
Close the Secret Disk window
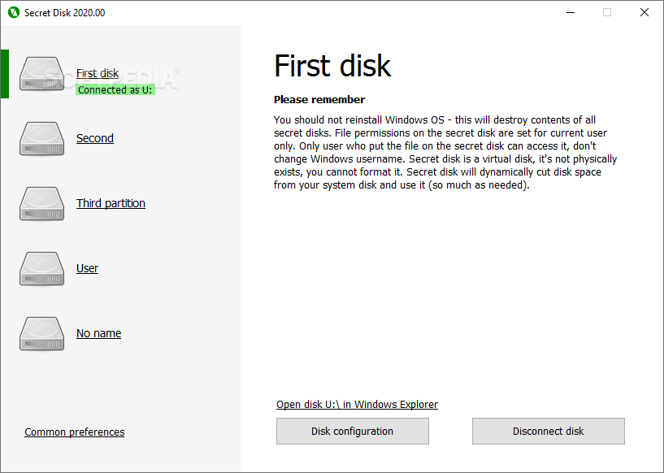pos(644,12)
